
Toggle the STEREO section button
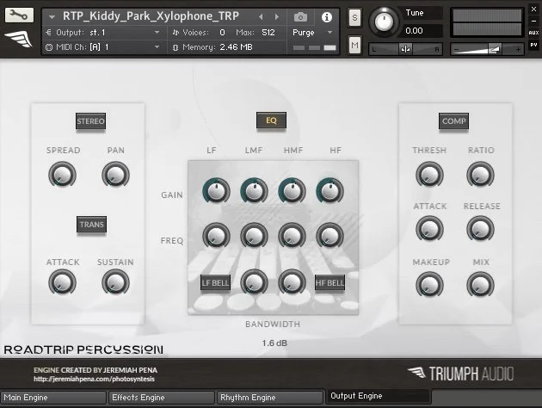pyautogui.click(x=90, y=121)
